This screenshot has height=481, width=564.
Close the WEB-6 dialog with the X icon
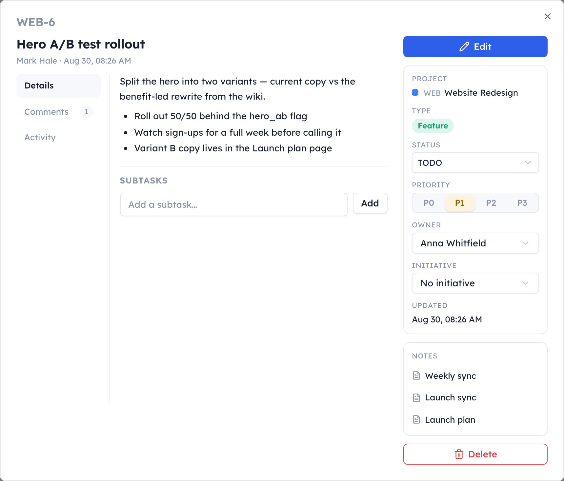[x=547, y=16]
